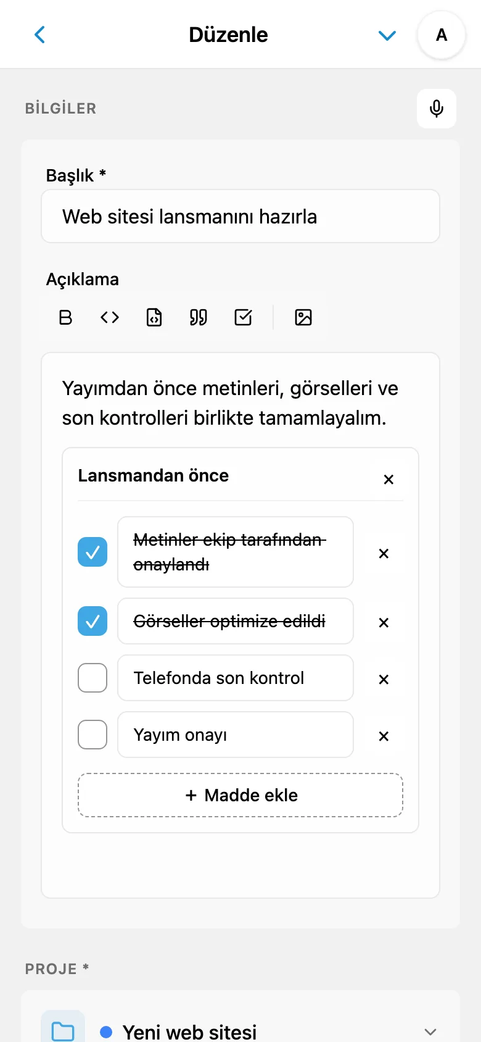The height and width of the screenshot is (1042, 481).
Task: Edit the Telefonda son kontrol item text
Action: pyautogui.click(x=236, y=678)
